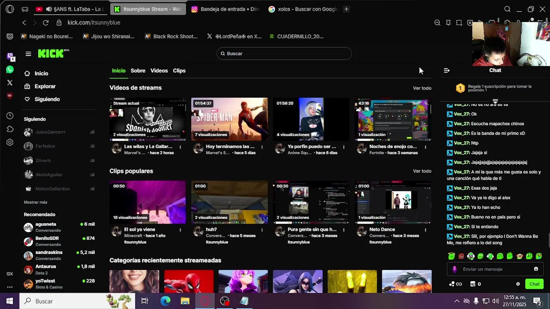Click the chat message input field
The width and height of the screenshot is (550, 309).
click(x=495, y=269)
